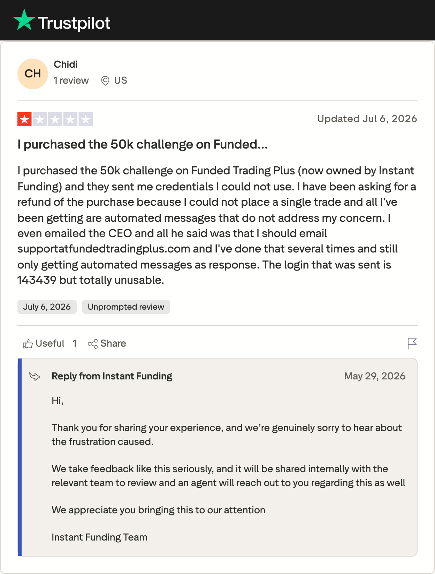
Task: Click the Trustpilot green star logo
Action: click(x=24, y=20)
